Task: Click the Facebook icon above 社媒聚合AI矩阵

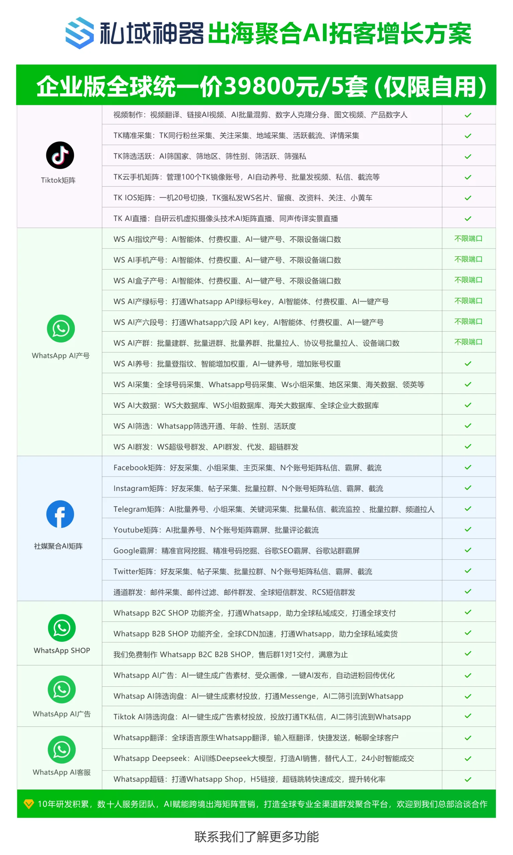Action: (x=60, y=514)
